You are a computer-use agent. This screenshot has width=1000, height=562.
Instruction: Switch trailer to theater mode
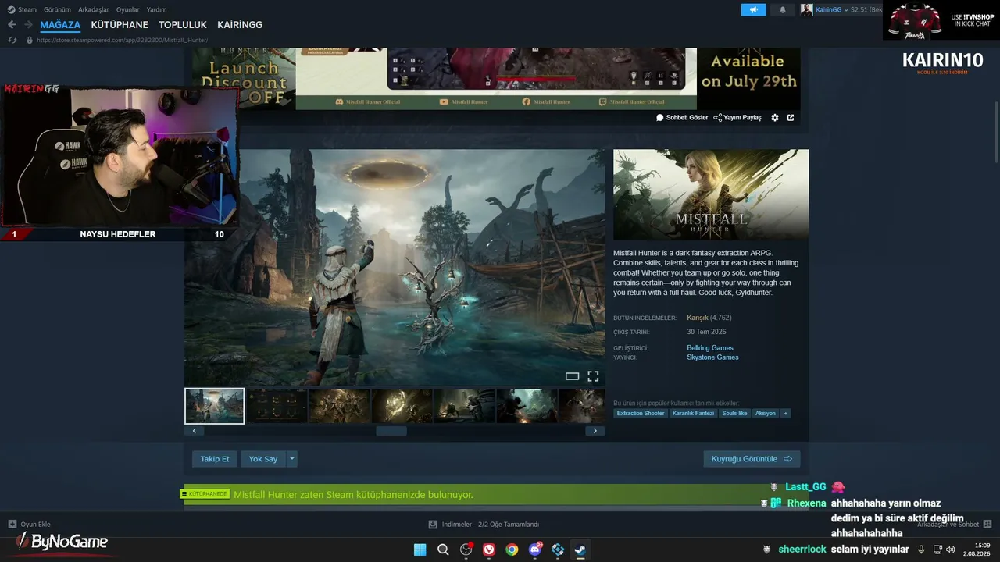click(572, 376)
